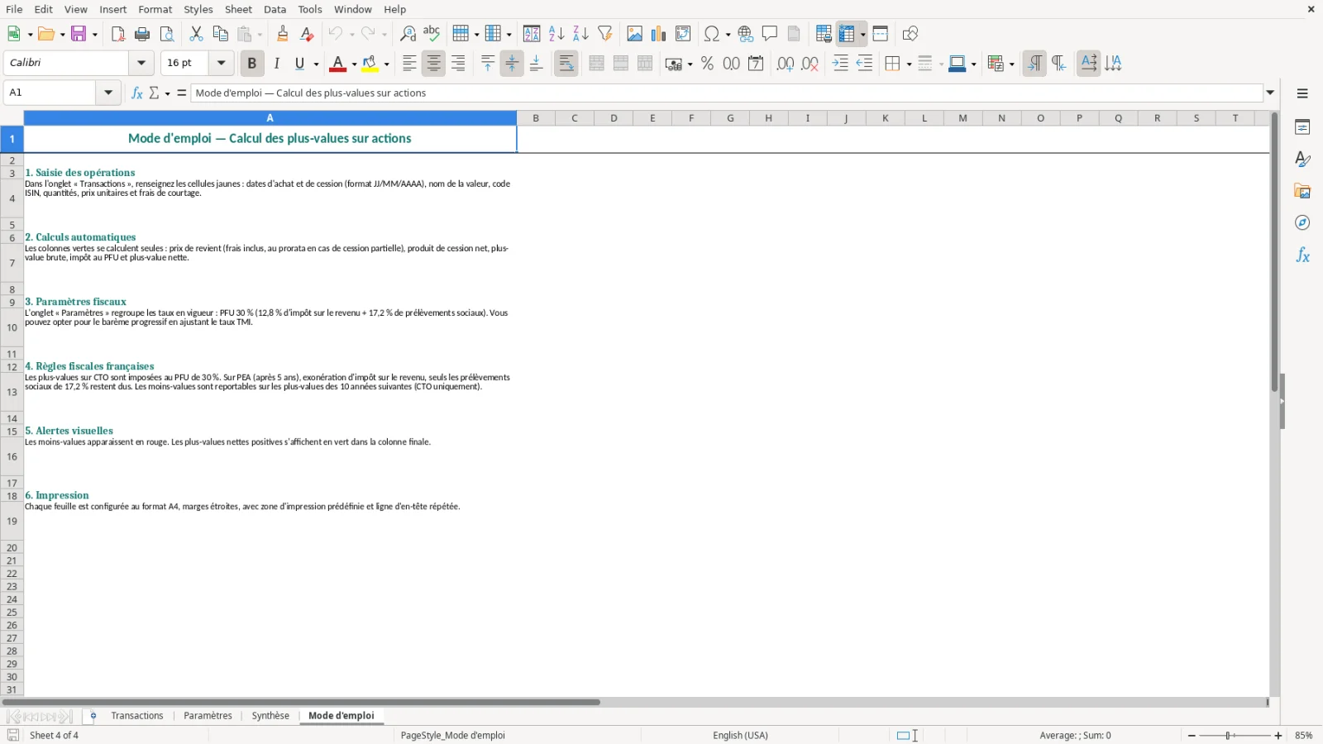This screenshot has height=744, width=1323.
Task: Click the Print icon
Action: (x=142, y=34)
